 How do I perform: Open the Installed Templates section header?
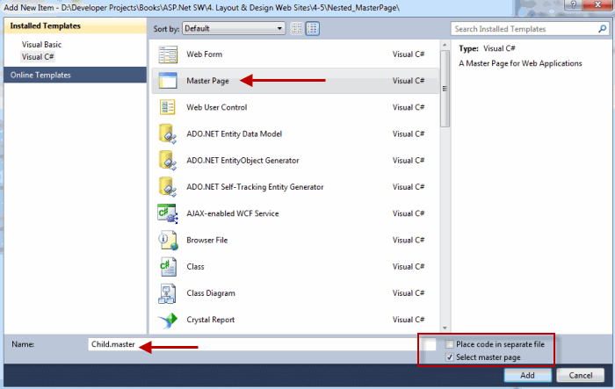pyautogui.click(x=75, y=25)
